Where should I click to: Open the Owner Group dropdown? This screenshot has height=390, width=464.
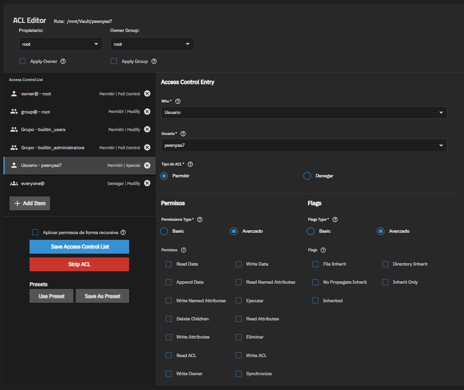tap(152, 44)
